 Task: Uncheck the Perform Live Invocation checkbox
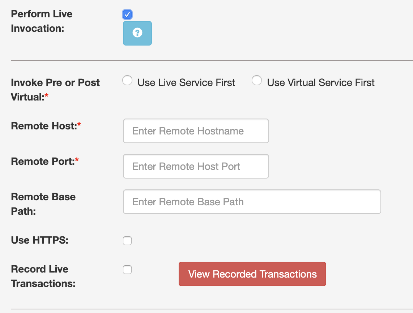[127, 14]
